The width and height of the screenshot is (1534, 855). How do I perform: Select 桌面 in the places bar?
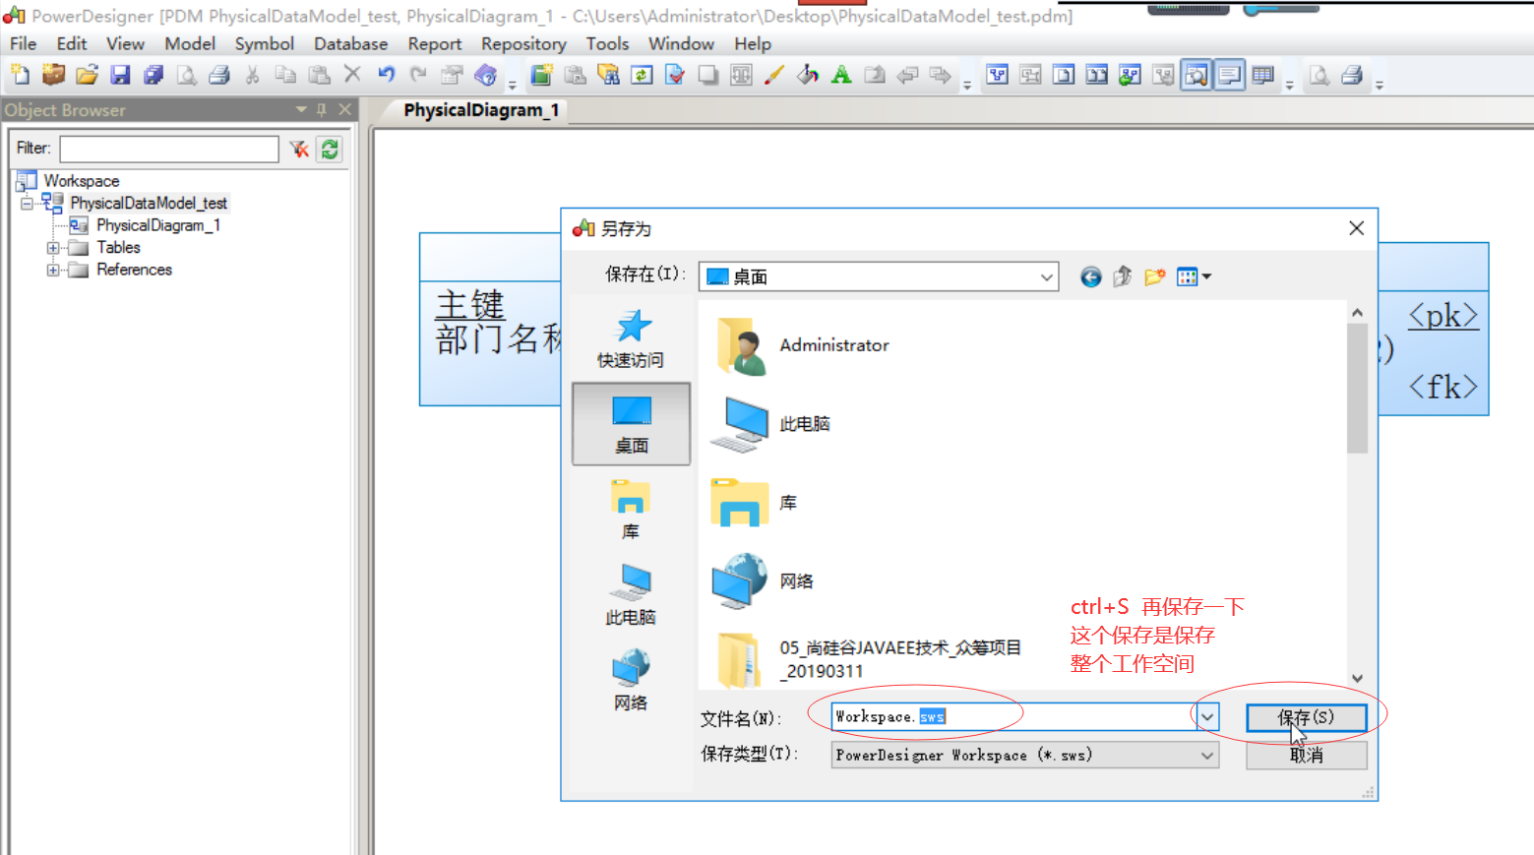pyautogui.click(x=631, y=424)
